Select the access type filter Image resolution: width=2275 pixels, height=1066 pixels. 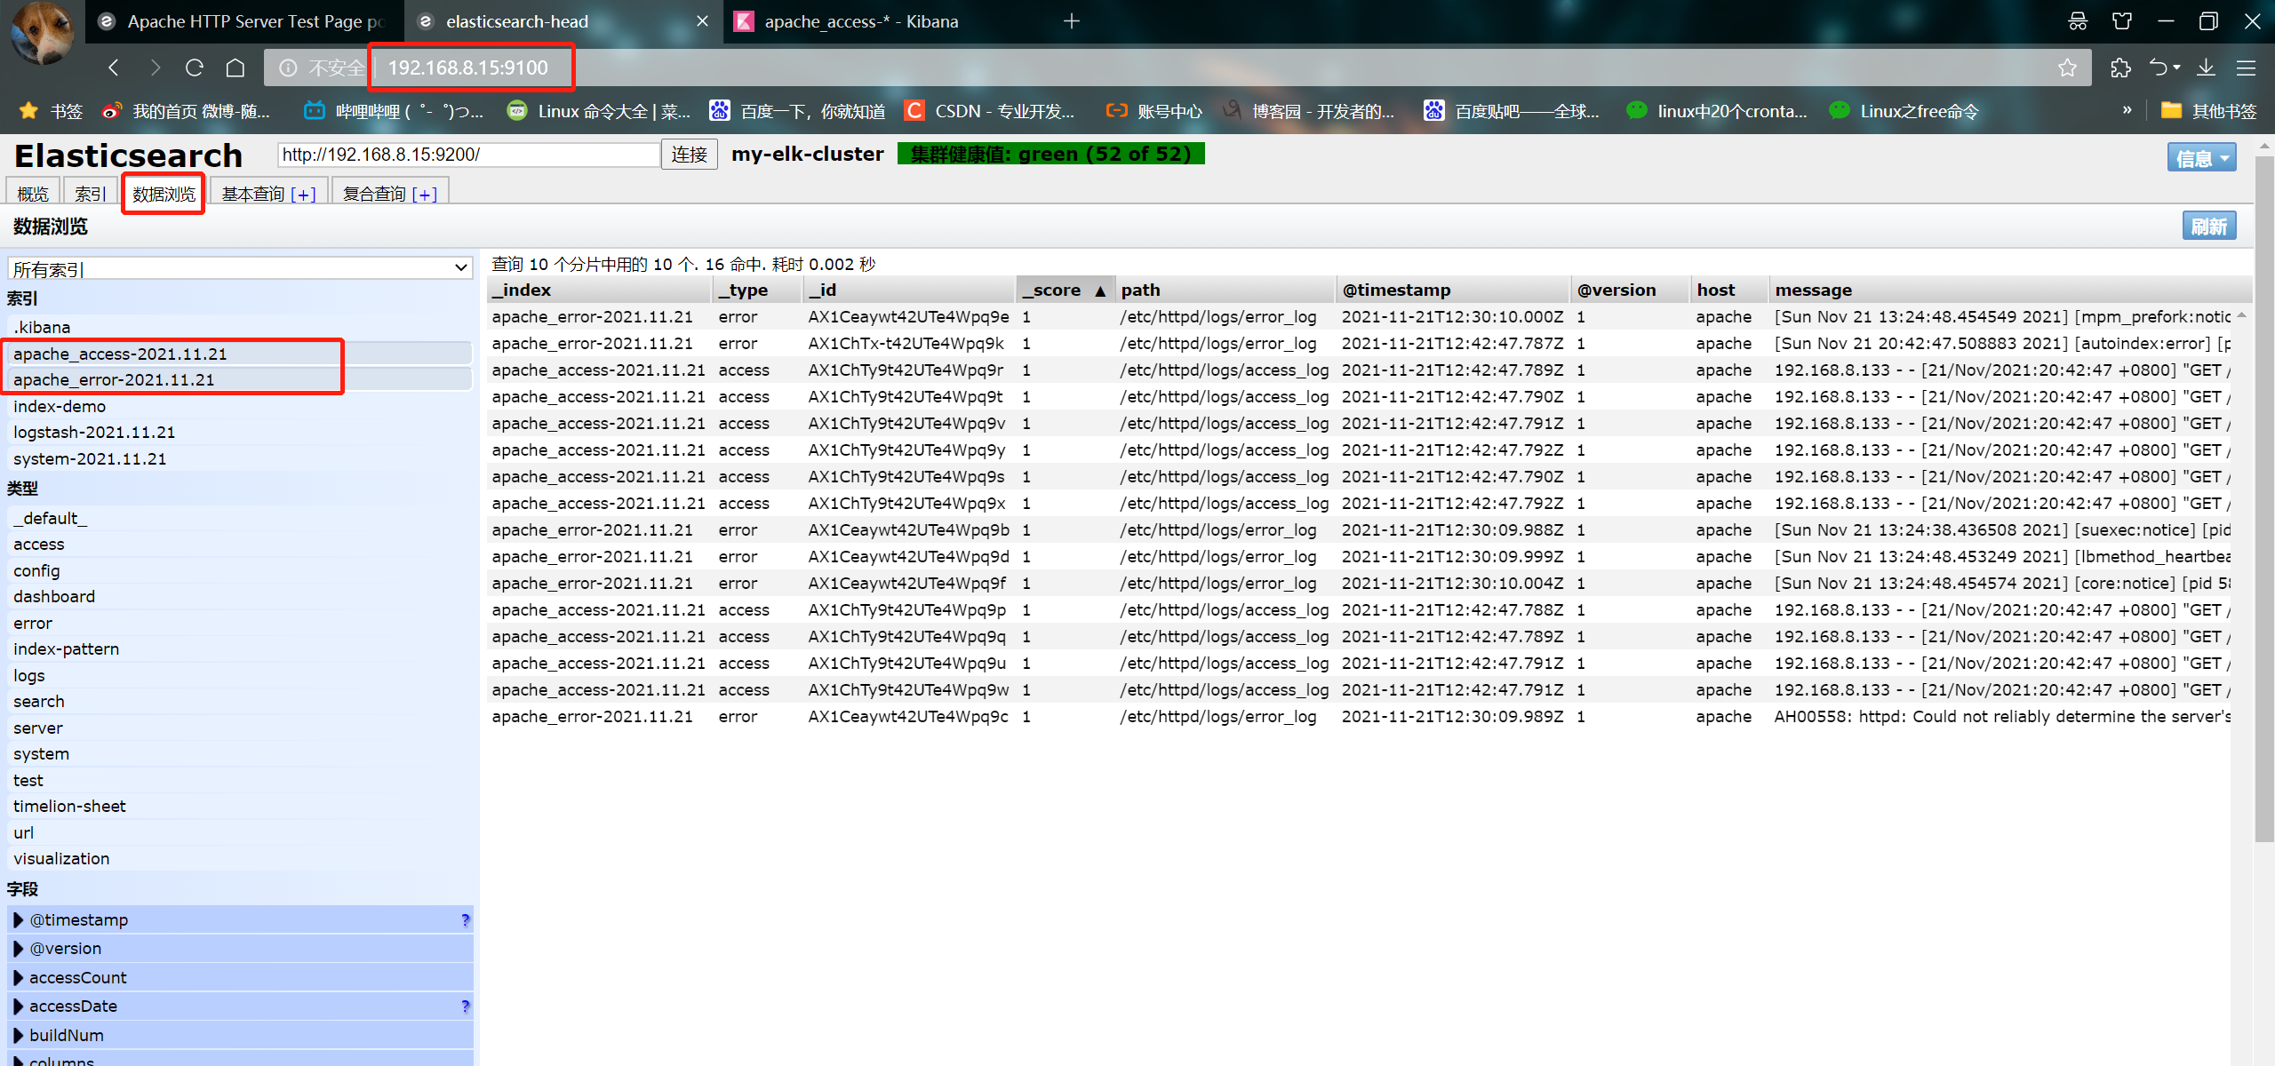(x=238, y=544)
